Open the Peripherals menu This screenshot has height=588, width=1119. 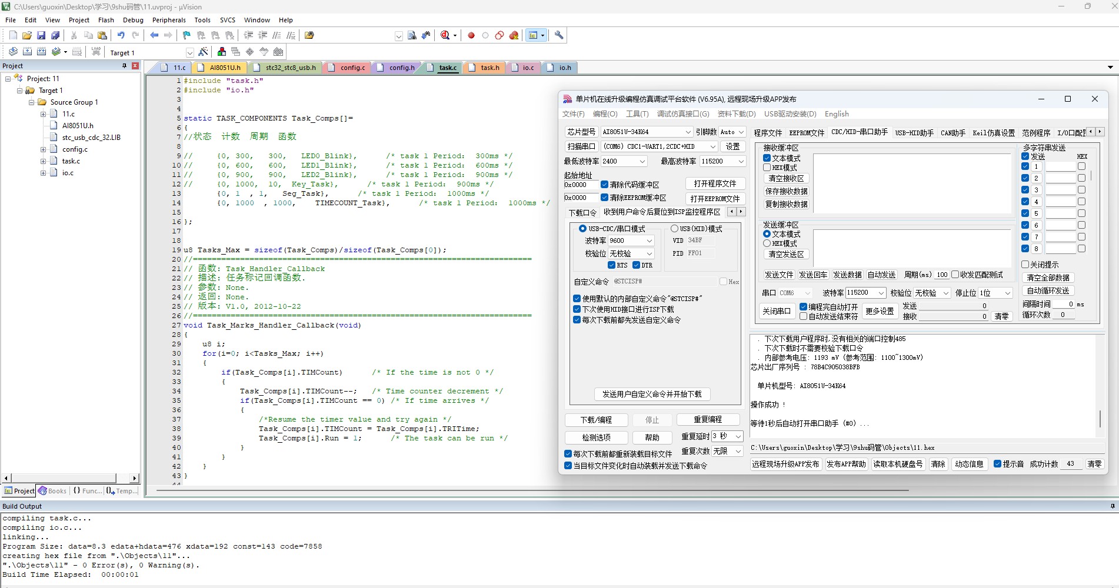click(169, 20)
